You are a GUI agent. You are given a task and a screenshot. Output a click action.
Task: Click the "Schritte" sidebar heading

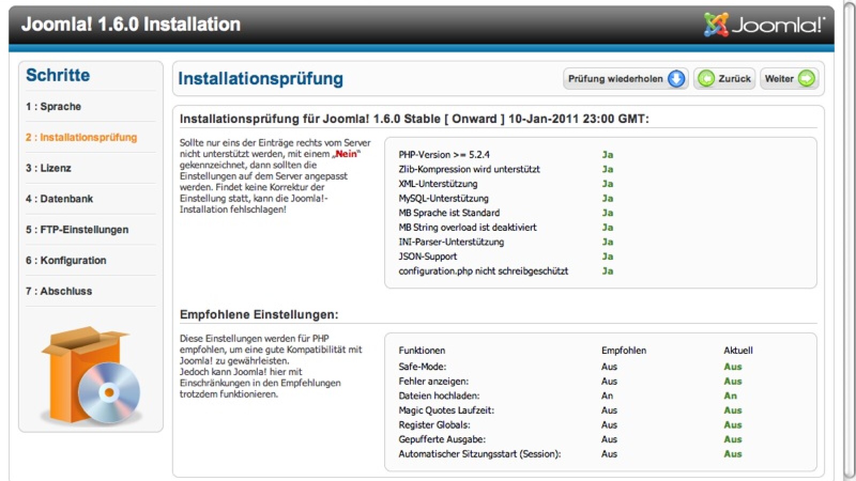[58, 75]
